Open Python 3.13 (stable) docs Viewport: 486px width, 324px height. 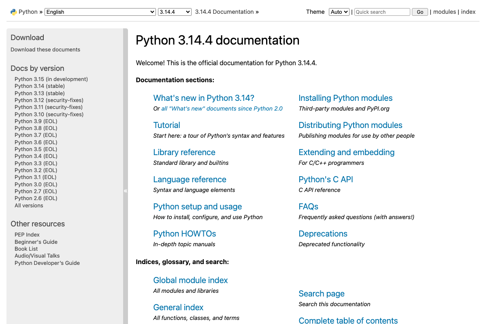40,93
